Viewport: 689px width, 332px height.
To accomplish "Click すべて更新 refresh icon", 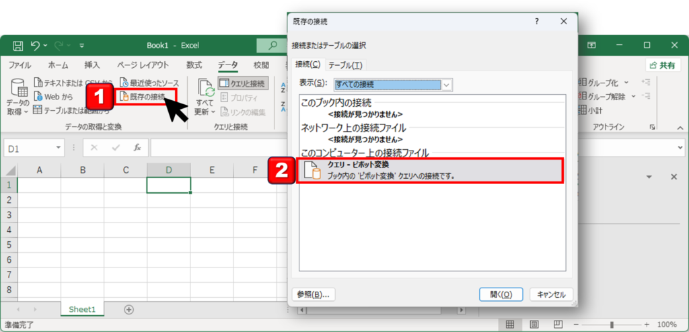I will [x=206, y=87].
